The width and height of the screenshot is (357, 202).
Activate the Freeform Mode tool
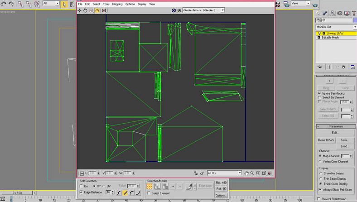point(97,10)
